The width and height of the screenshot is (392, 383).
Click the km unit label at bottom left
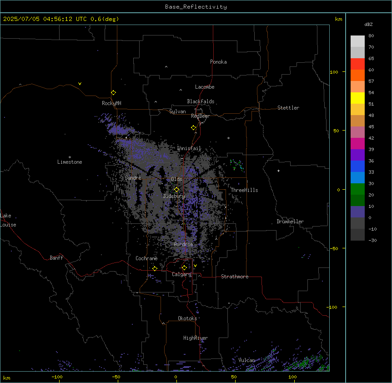click(7, 378)
